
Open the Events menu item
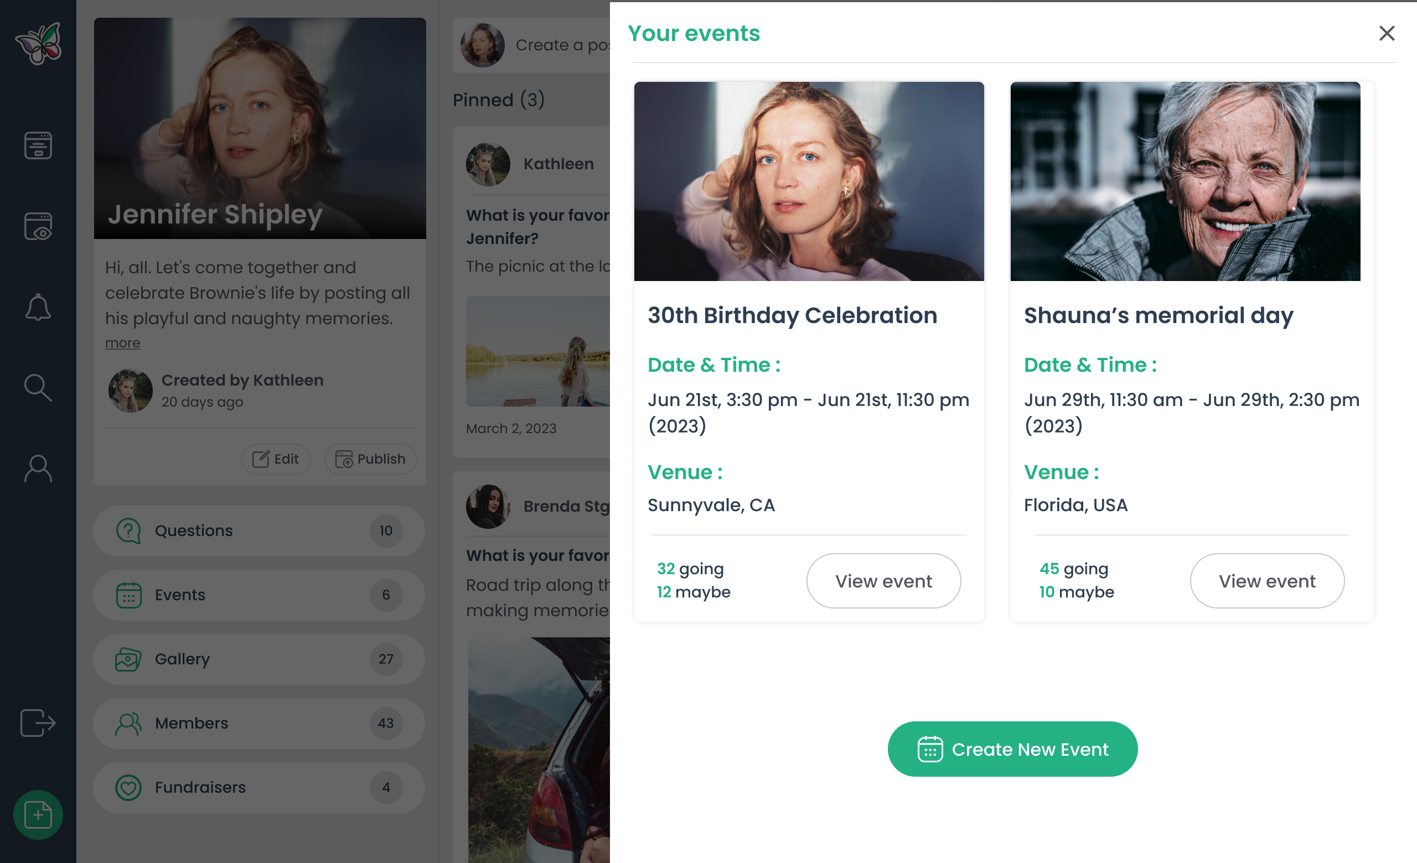tap(259, 595)
